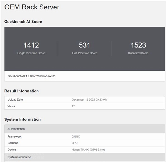Click the Result Information heading
The height and width of the screenshot is (162, 166).
pyautogui.click(x=22, y=91)
